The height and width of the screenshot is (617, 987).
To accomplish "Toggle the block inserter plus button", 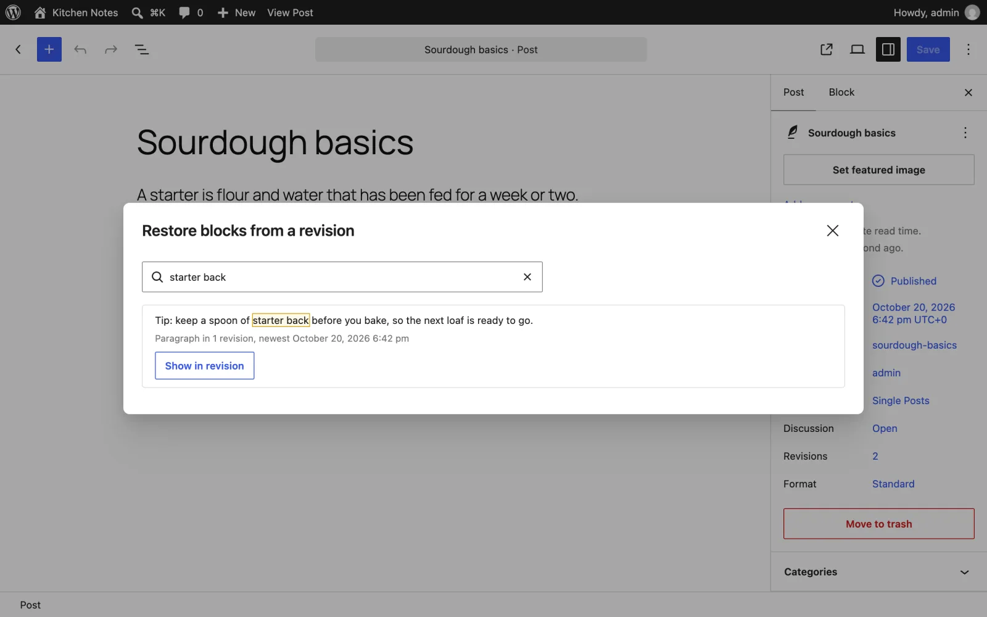I will (49, 49).
